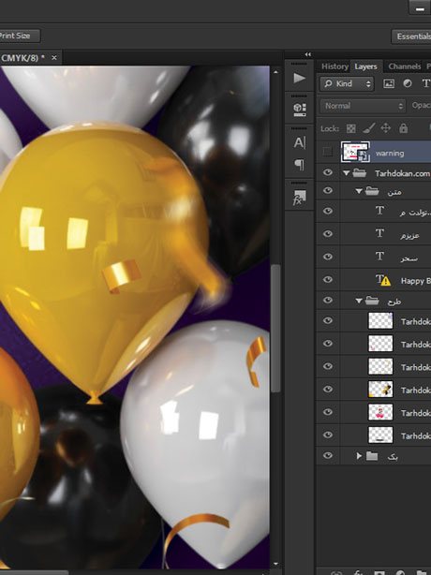Open the Character panel icon
431x575 pixels.
click(x=299, y=142)
